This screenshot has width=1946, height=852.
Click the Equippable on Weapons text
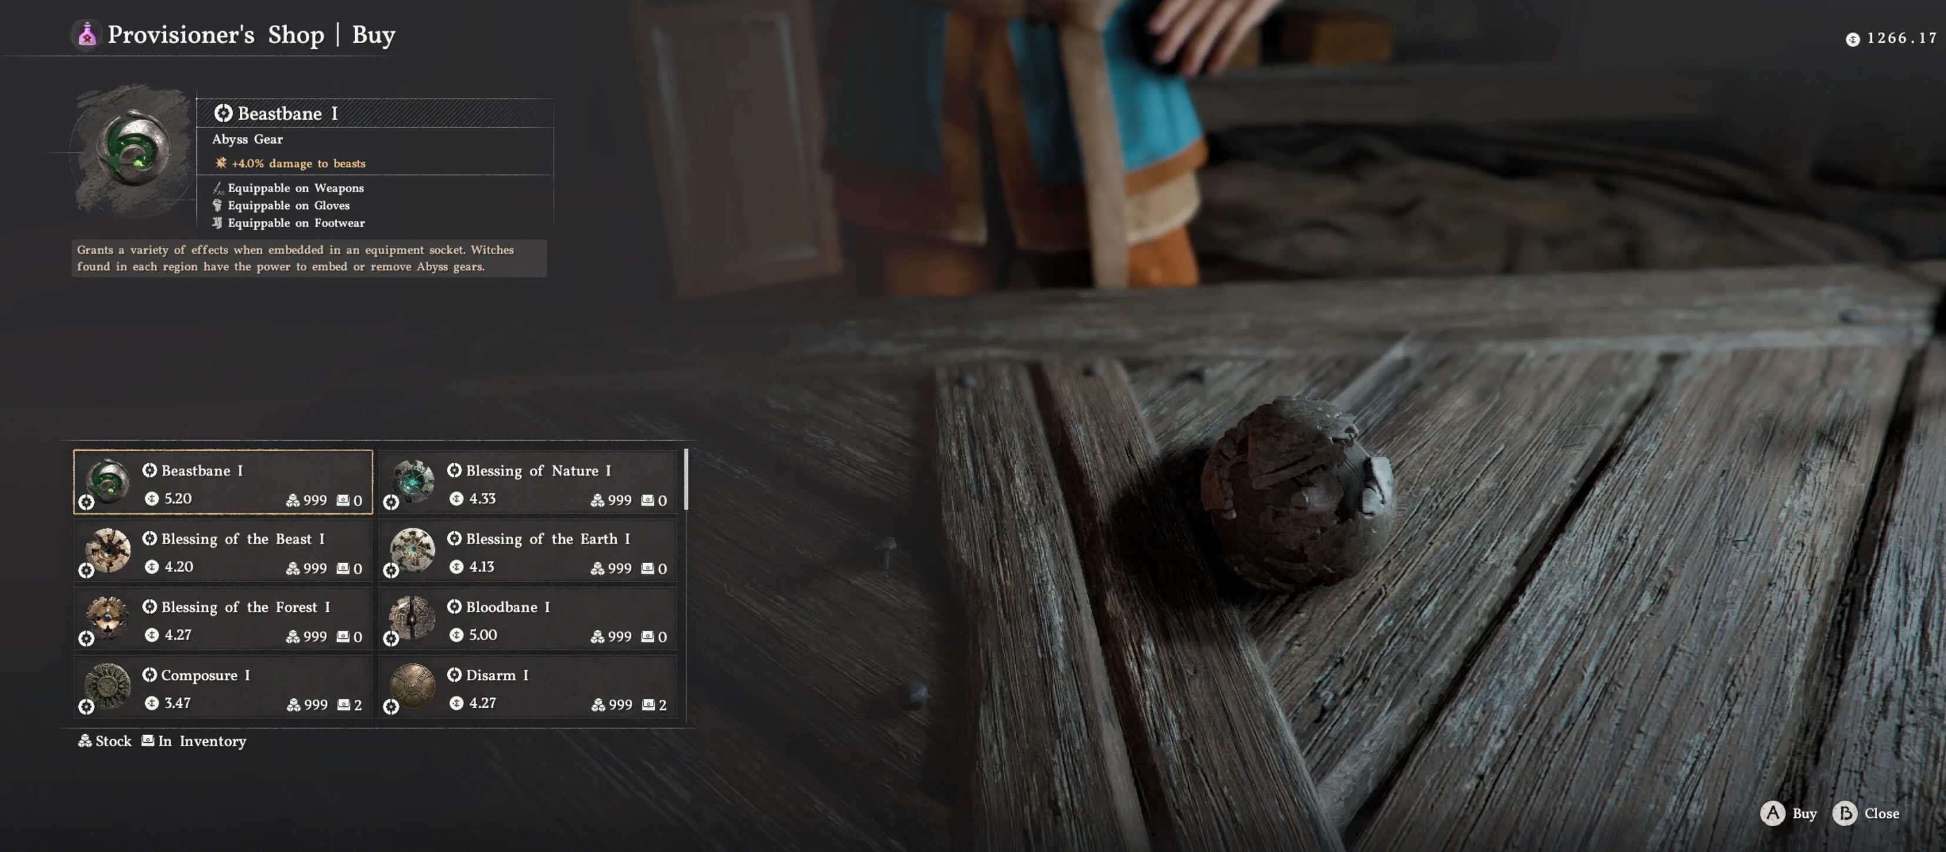(296, 188)
